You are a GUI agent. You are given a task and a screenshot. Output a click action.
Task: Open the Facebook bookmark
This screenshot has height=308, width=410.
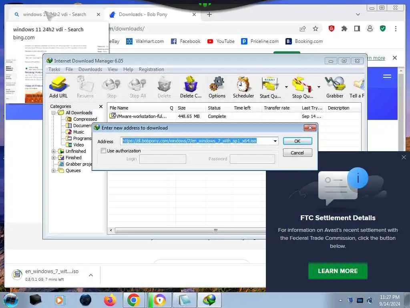(186, 41)
